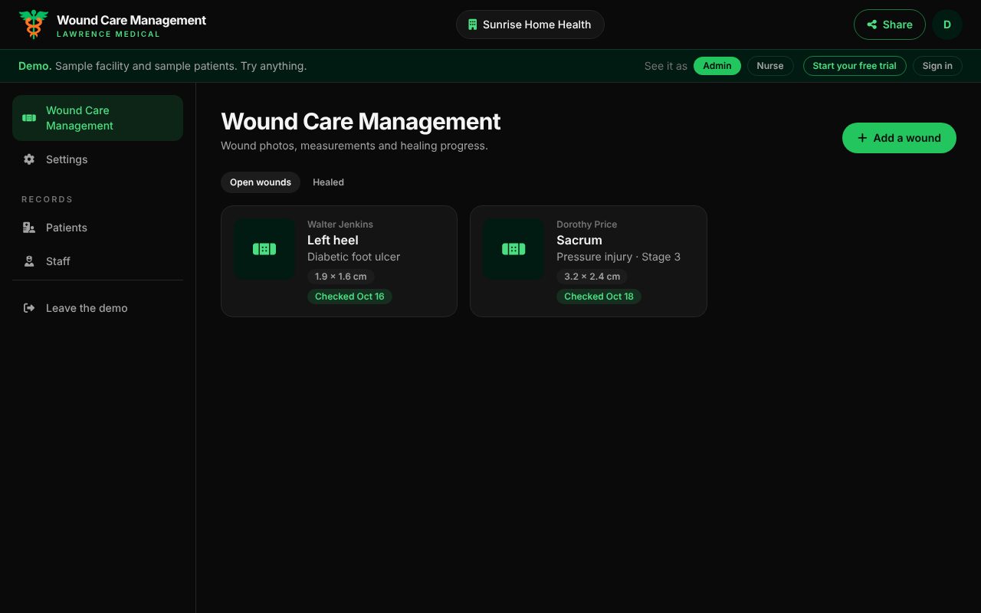Click the plus icon in Add a wound

[x=862, y=138]
